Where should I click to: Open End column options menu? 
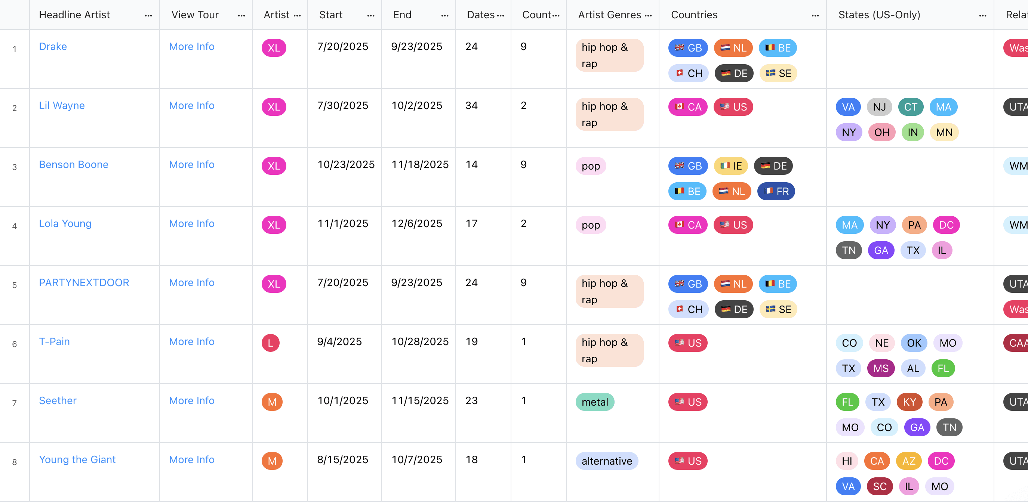coord(444,15)
